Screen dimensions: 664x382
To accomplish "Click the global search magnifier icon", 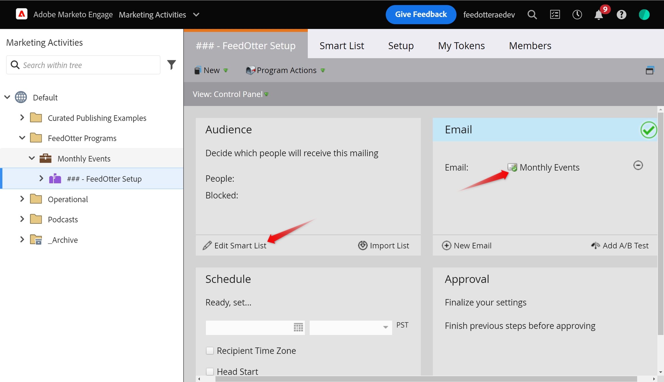I will (x=532, y=15).
